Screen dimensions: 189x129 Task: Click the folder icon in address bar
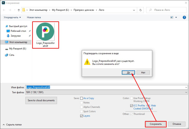pyautogui.click(x=24, y=10)
